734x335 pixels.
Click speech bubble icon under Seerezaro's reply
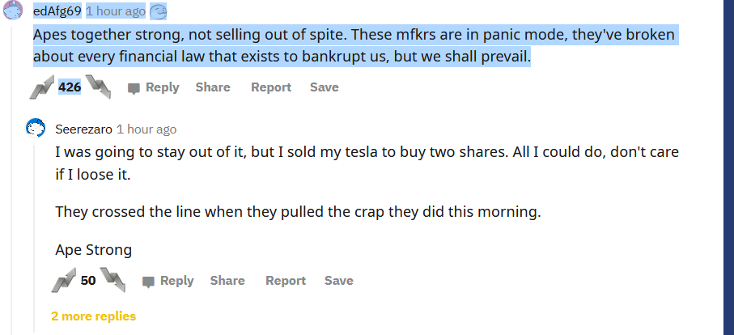(148, 282)
